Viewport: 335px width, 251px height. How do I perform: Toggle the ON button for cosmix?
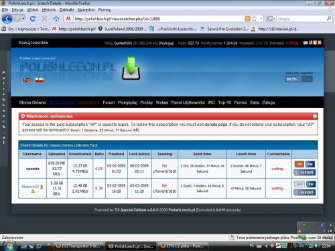click(x=299, y=165)
